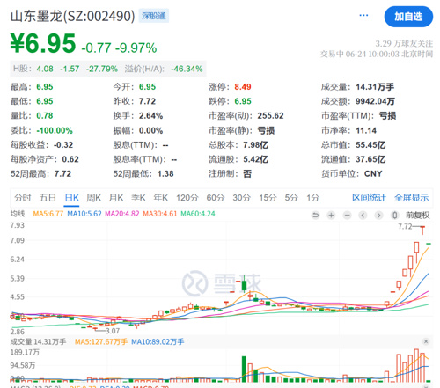440x388 pixels.
Task: Select the 周K chart tab
Action: pyautogui.click(x=94, y=198)
